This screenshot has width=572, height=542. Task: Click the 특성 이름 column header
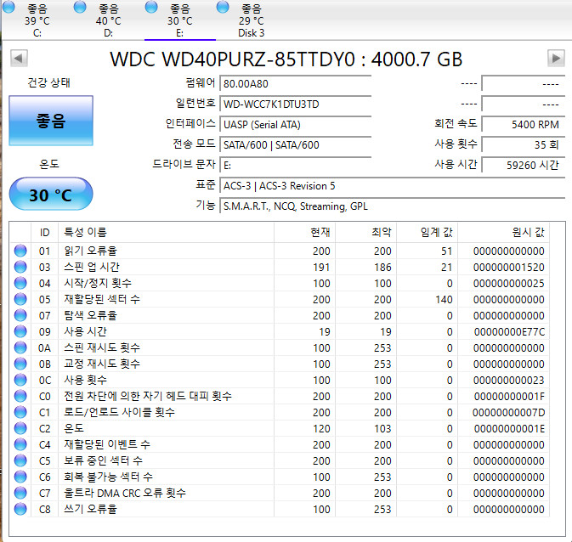click(x=85, y=232)
